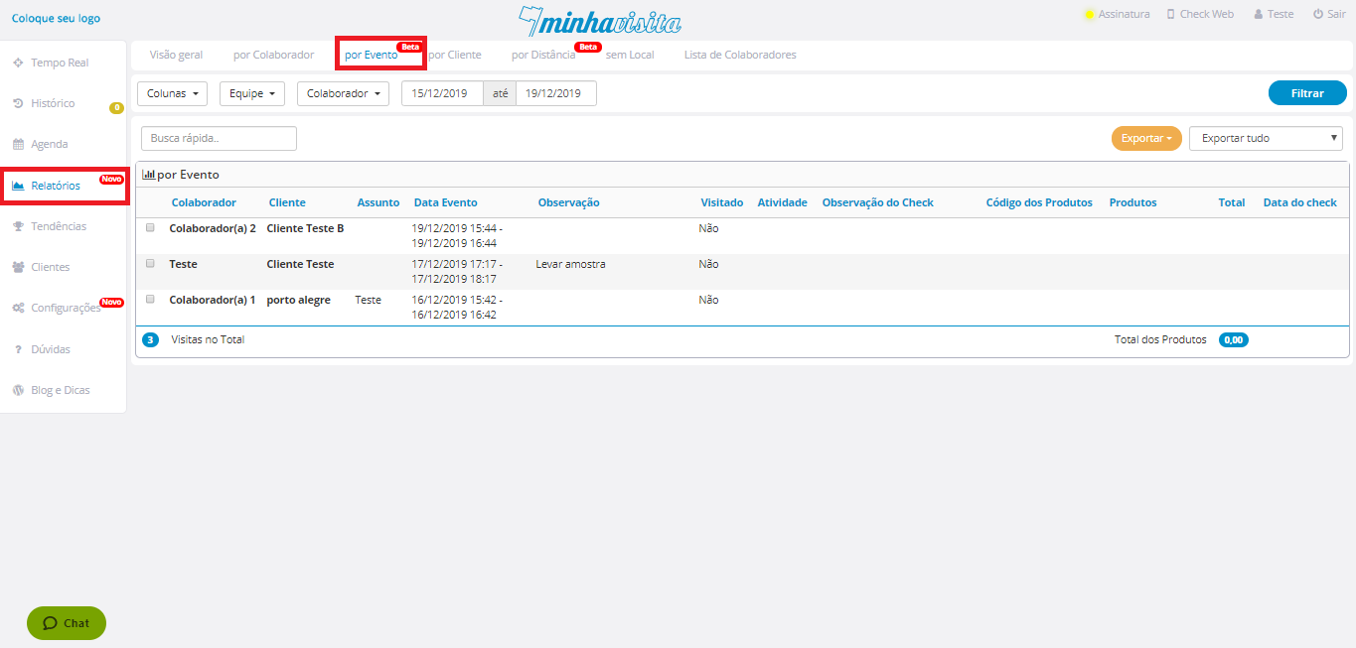1356x648 pixels.
Task: Click the Histórico clock icon
Action: (x=18, y=103)
